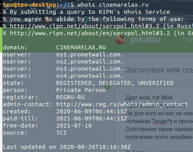Click the admin-contact reg.ru whois URL
Screen dimensions: 193x152
click(x=122, y=104)
